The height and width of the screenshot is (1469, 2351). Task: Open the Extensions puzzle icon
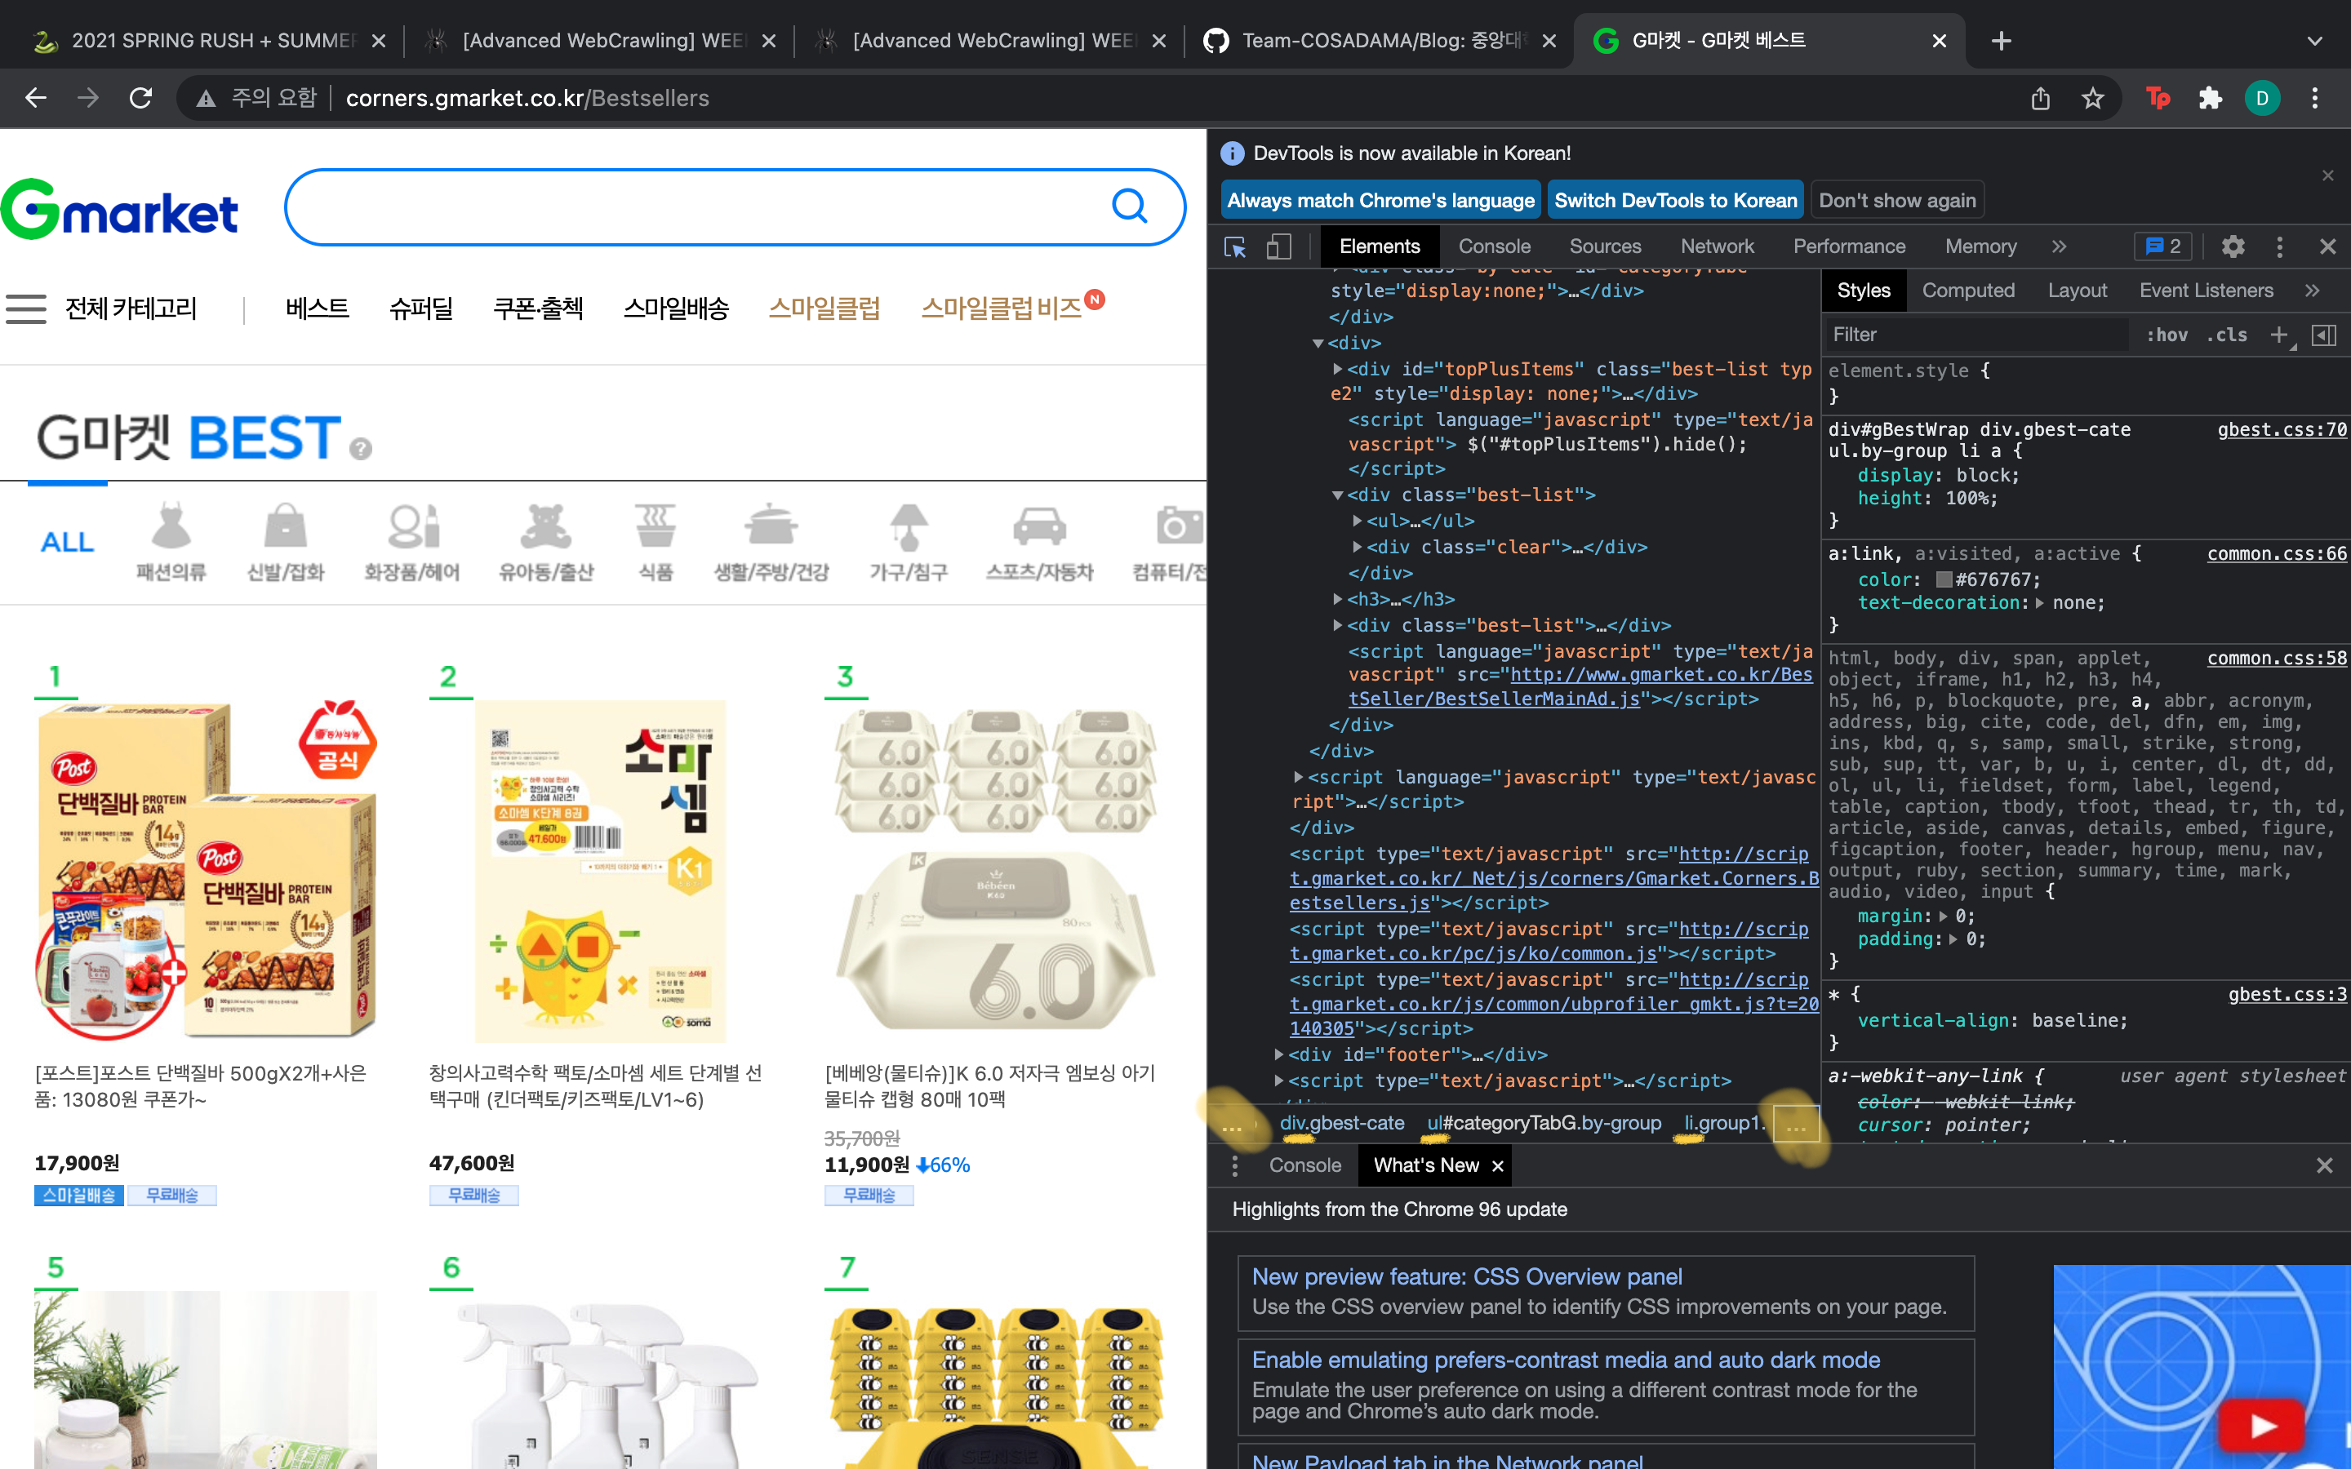coord(2210,98)
